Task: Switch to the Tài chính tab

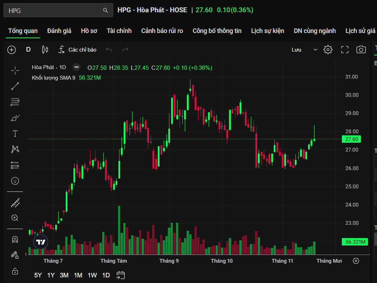Action: [x=119, y=31]
